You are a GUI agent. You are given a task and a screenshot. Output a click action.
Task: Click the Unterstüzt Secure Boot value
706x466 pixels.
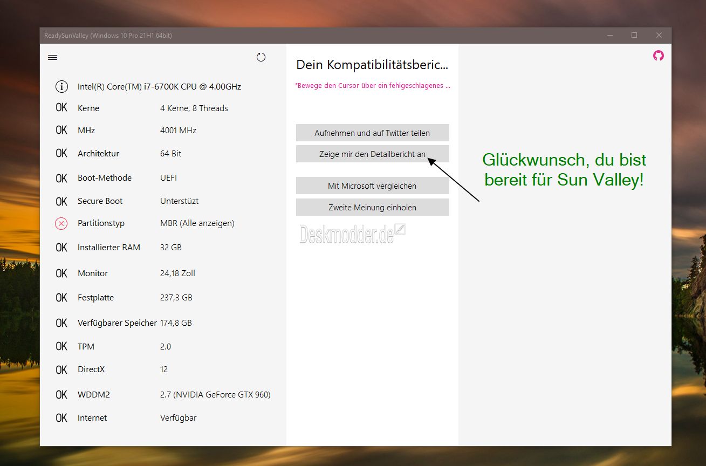click(179, 201)
